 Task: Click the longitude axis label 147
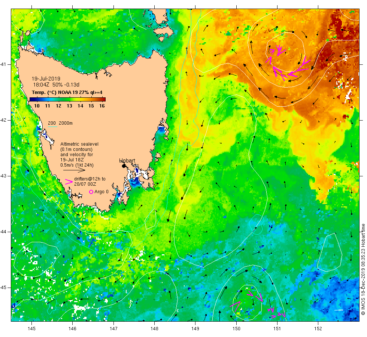pos(113,329)
